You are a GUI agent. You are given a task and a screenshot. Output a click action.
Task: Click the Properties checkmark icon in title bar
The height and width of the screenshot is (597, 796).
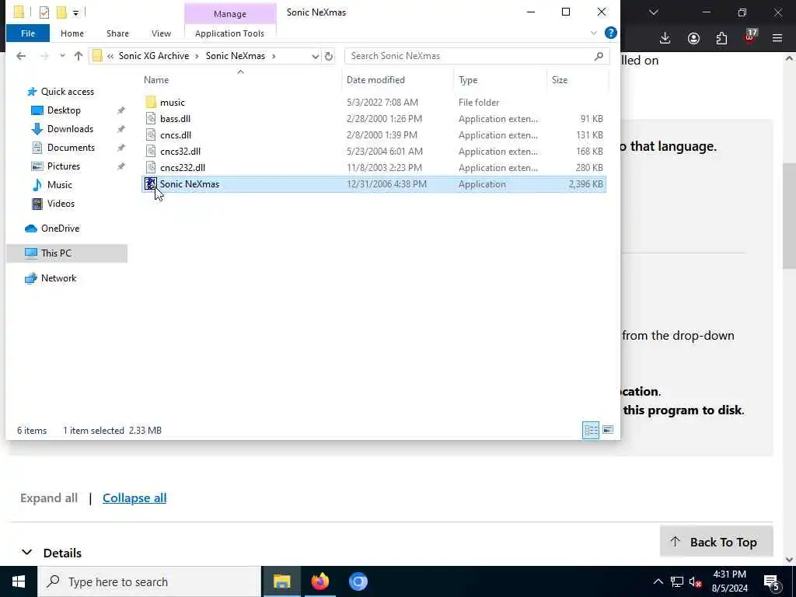[44, 12]
